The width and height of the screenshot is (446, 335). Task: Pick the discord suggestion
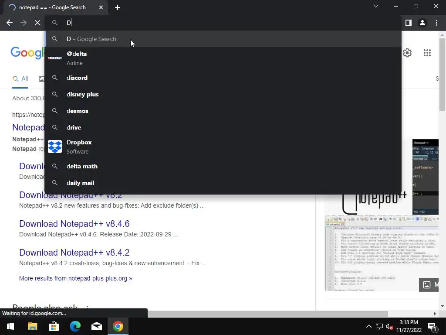[223, 78]
